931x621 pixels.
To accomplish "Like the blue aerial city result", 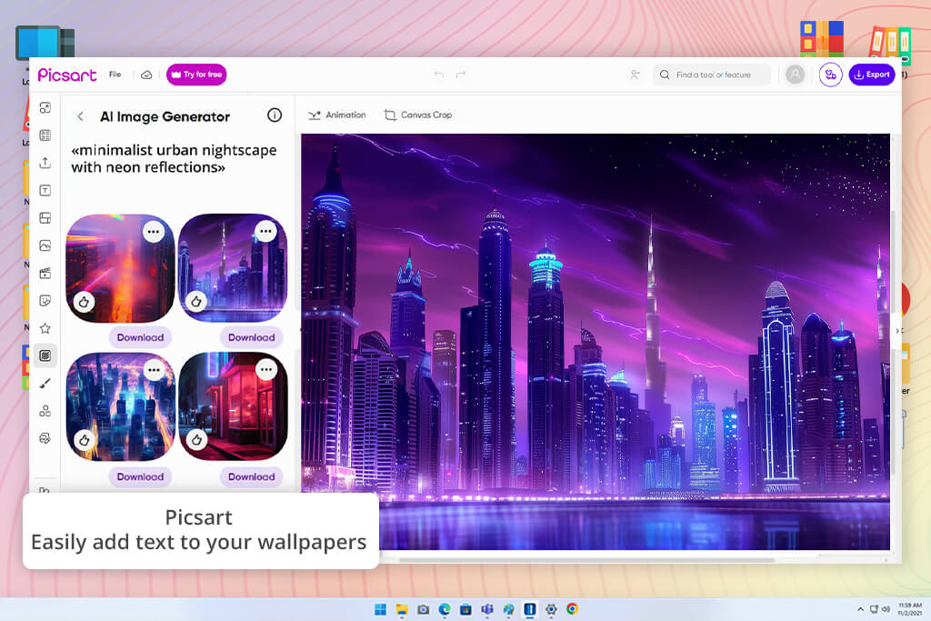I will (85, 440).
